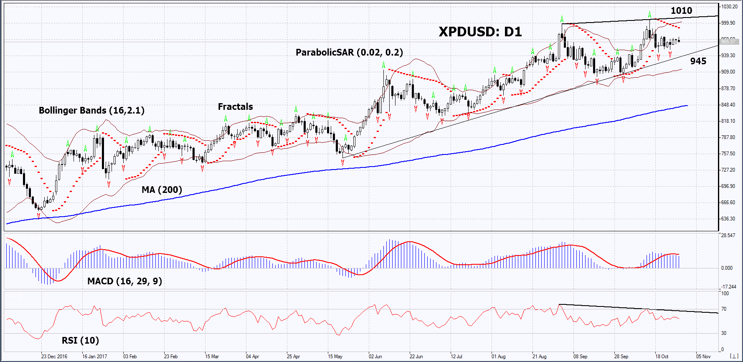Click the 878.70 price axis value
743x362 pixels.
point(728,89)
